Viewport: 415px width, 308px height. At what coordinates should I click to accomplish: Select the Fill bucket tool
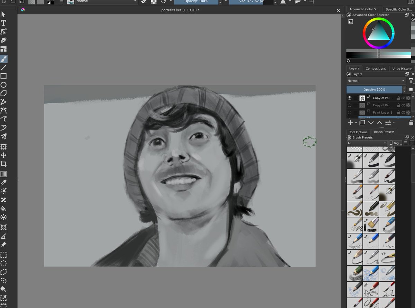click(3, 209)
